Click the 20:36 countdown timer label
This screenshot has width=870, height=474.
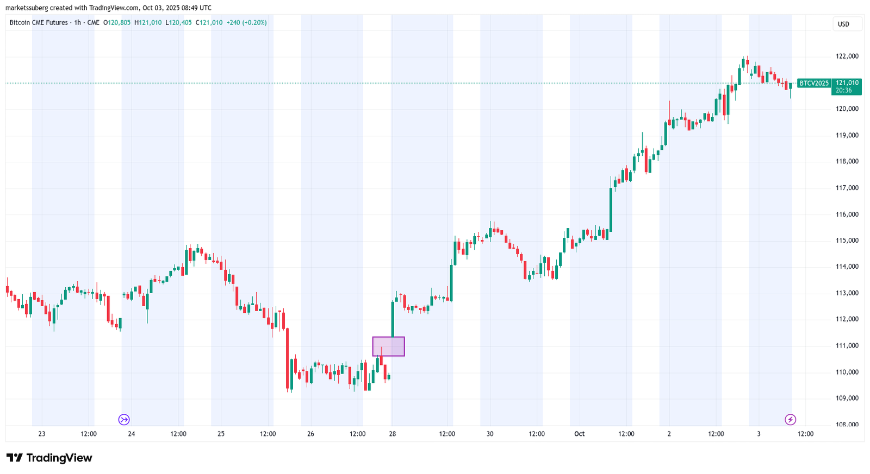click(x=843, y=91)
